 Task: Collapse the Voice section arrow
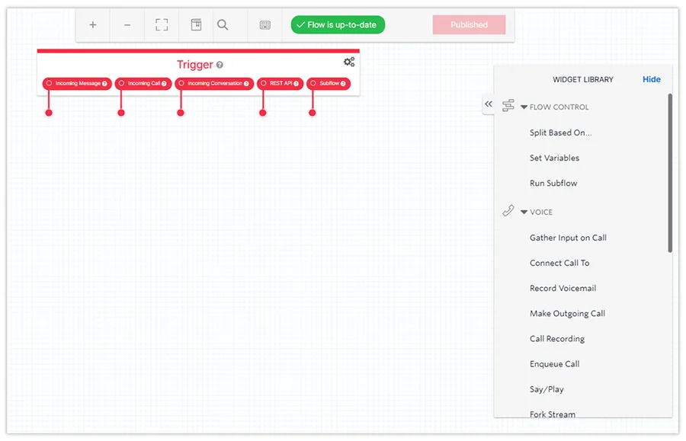click(524, 212)
